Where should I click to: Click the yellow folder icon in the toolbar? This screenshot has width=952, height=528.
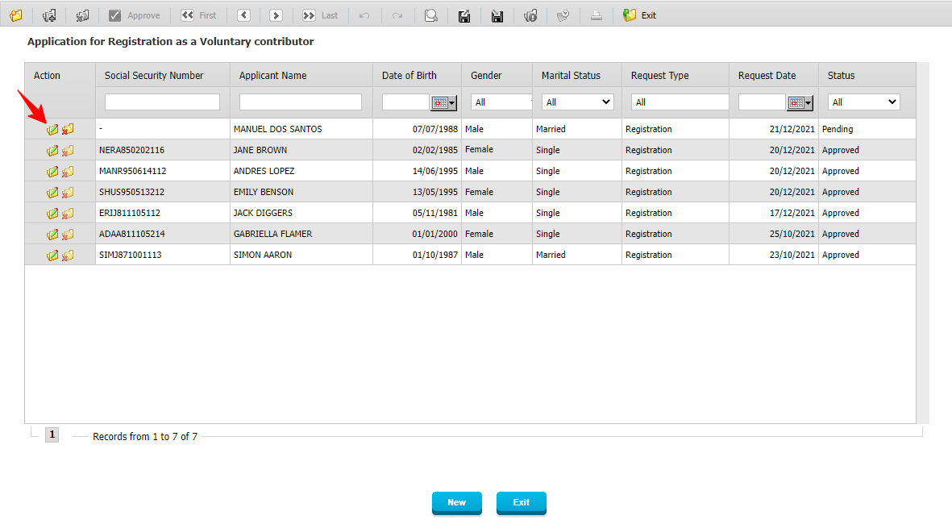(16, 15)
